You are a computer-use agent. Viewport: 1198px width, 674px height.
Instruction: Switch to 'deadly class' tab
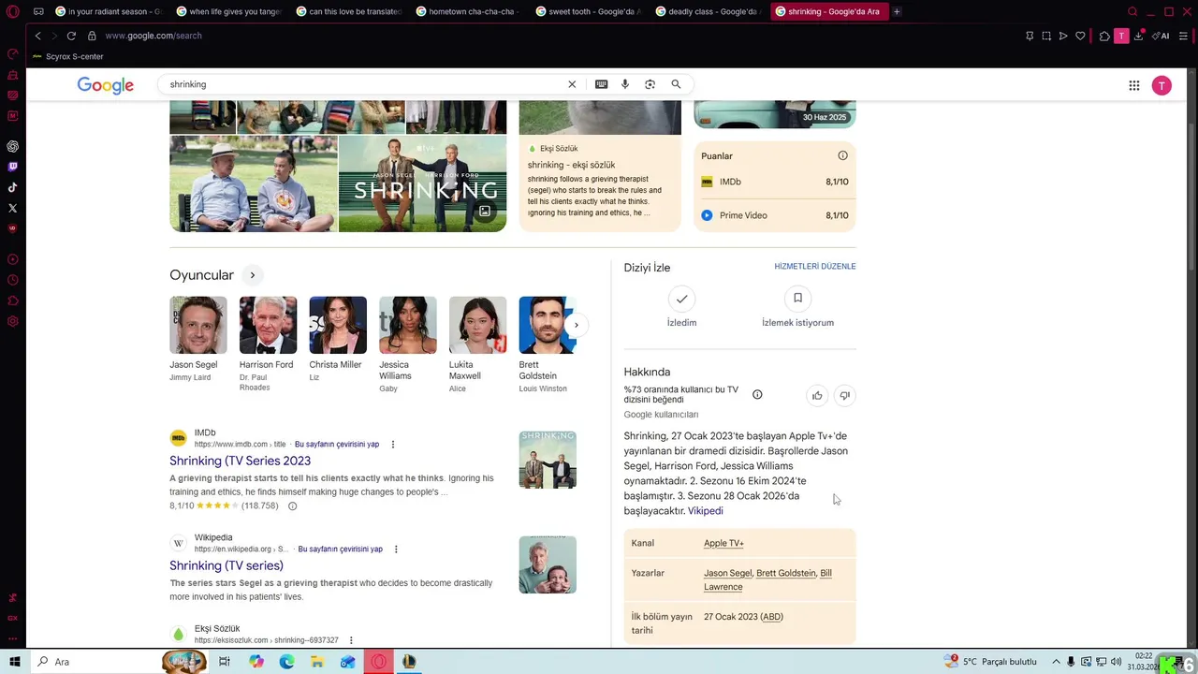708,12
